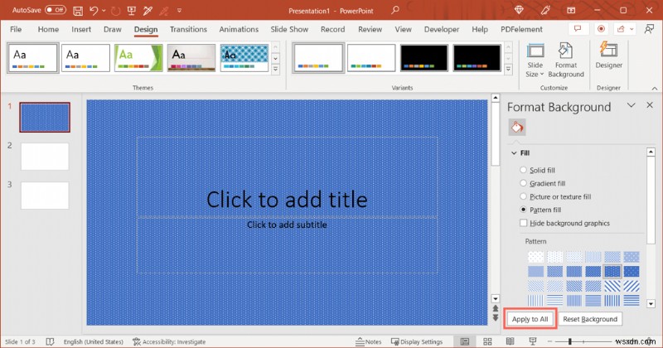Apply the first black variant thumbnail

pos(423,58)
